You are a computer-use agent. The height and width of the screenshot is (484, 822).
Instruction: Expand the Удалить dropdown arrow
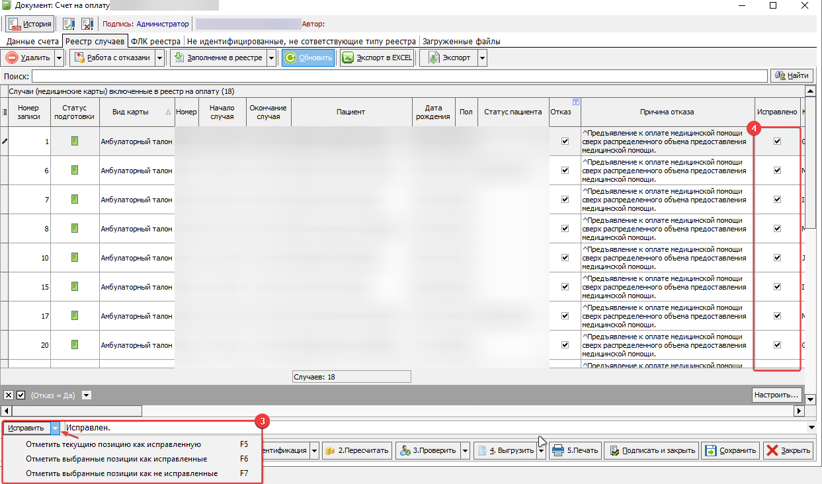60,58
